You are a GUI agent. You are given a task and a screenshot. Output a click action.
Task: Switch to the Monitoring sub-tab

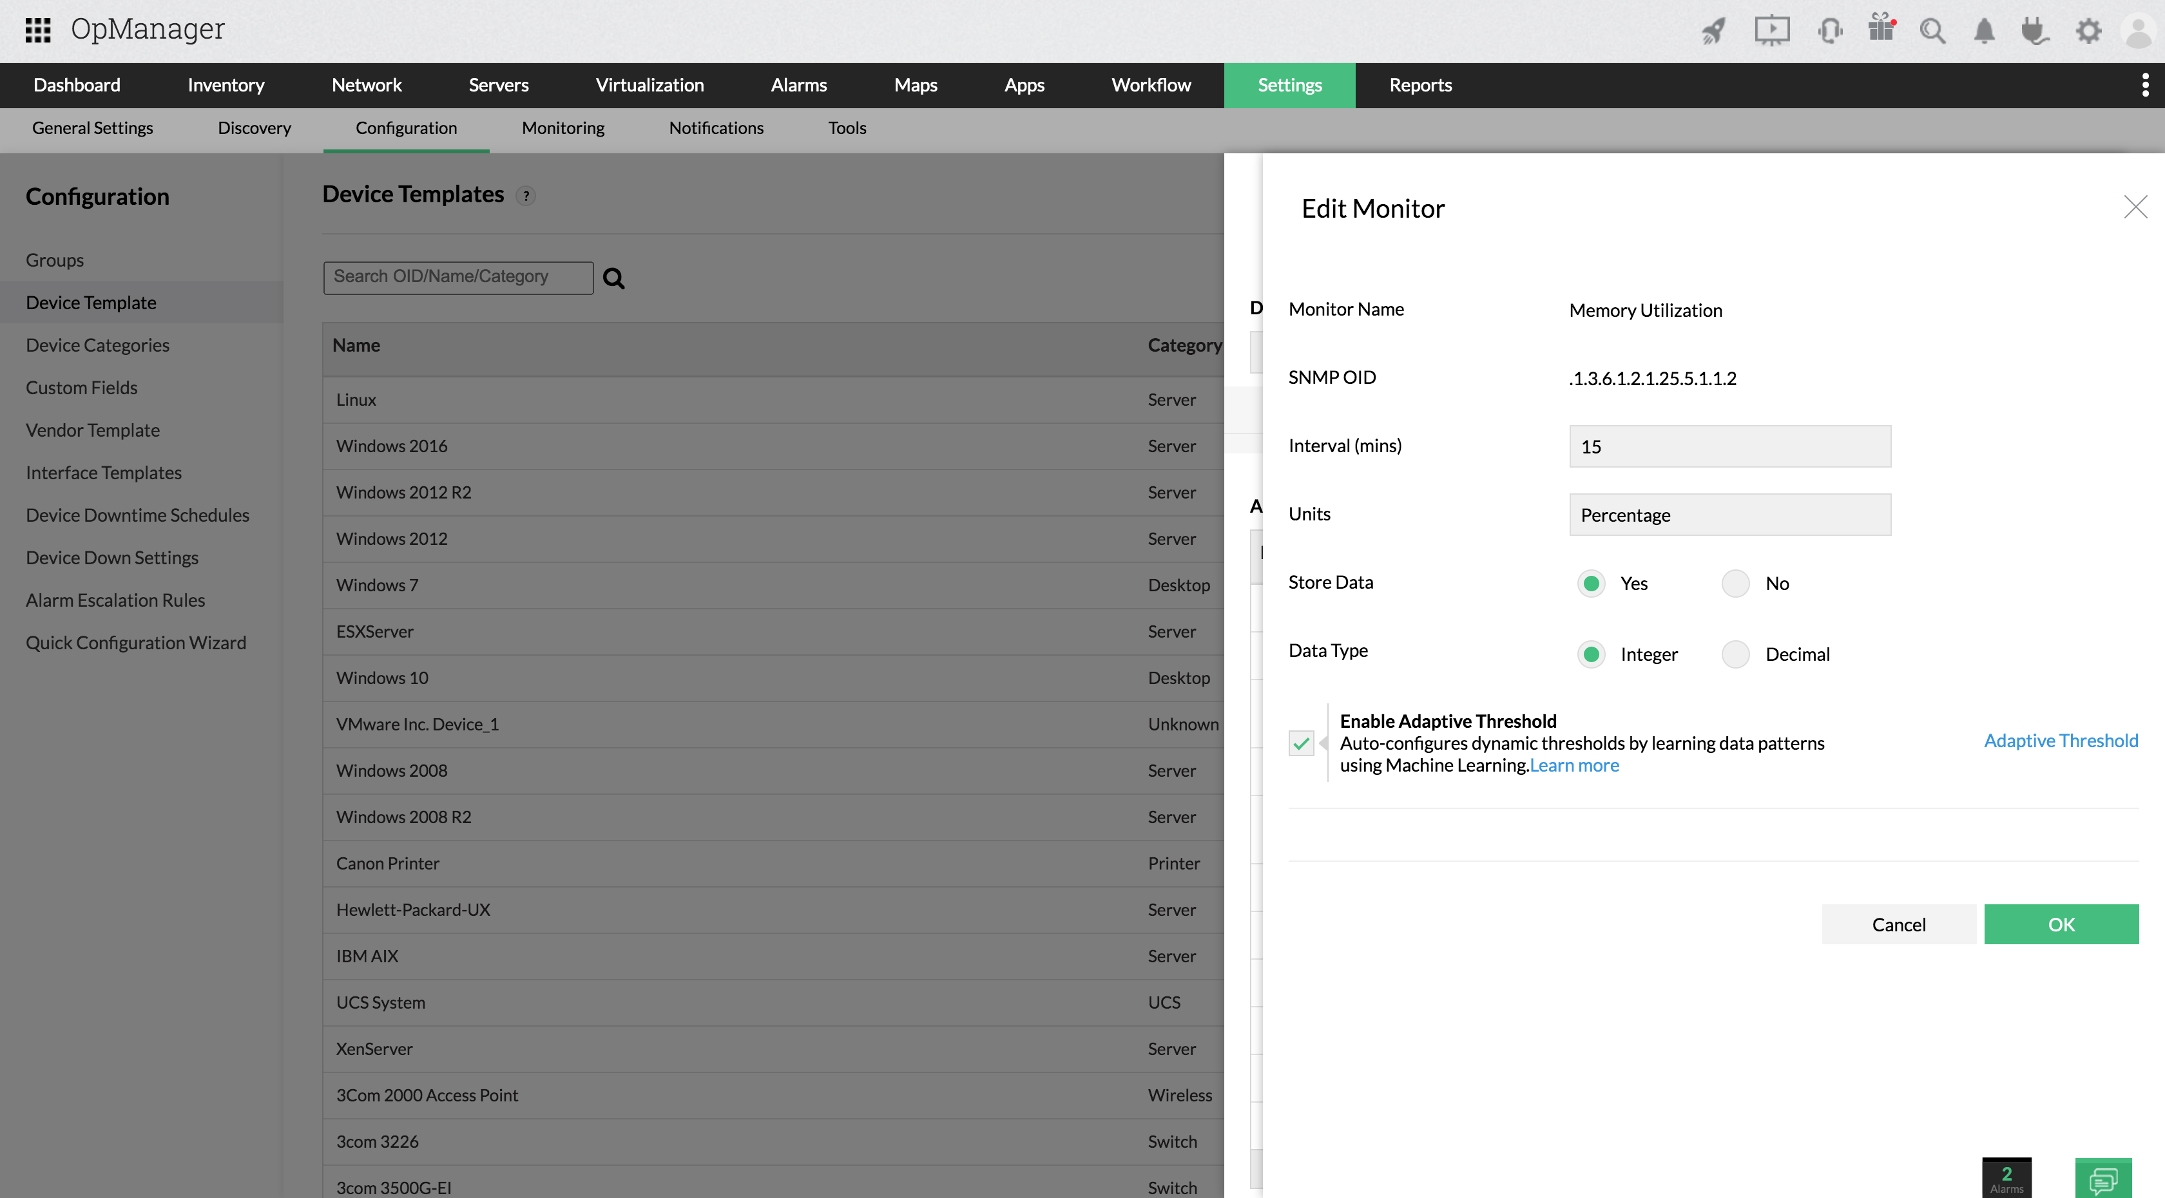(563, 128)
